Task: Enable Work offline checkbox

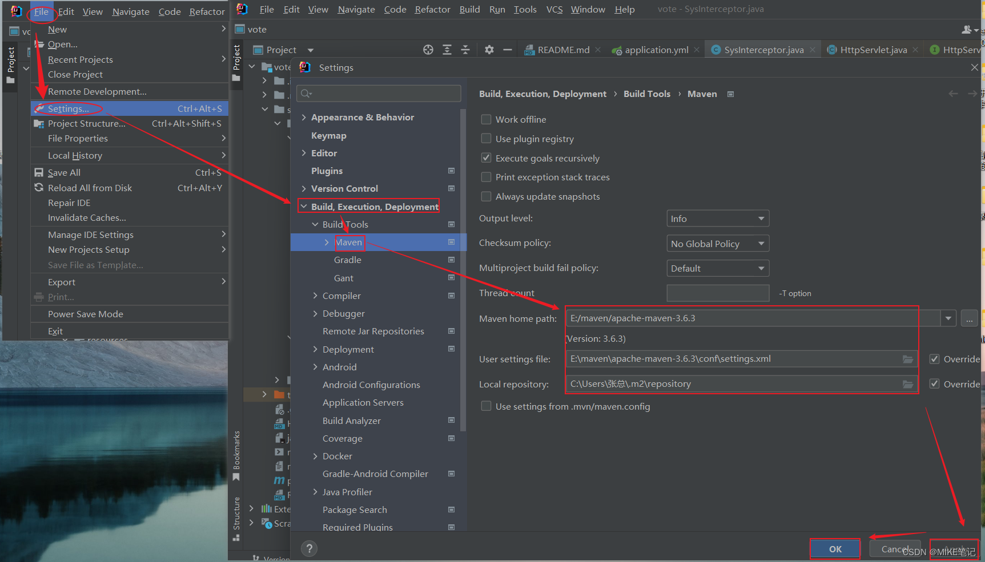Action: [x=486, y=119]
